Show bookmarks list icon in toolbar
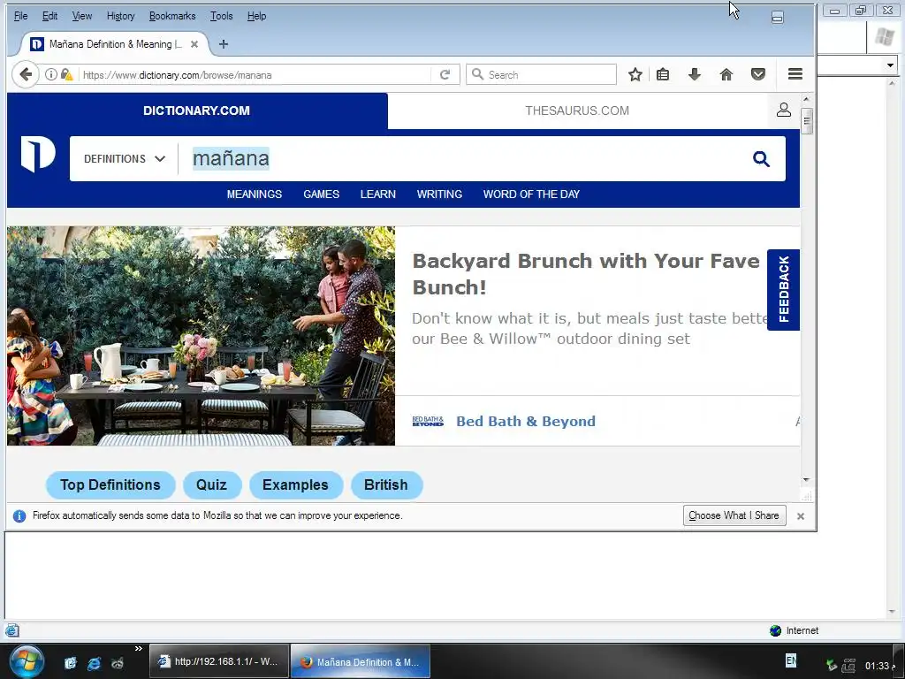The height and width of the screenshot is (679, 905). 663,74
